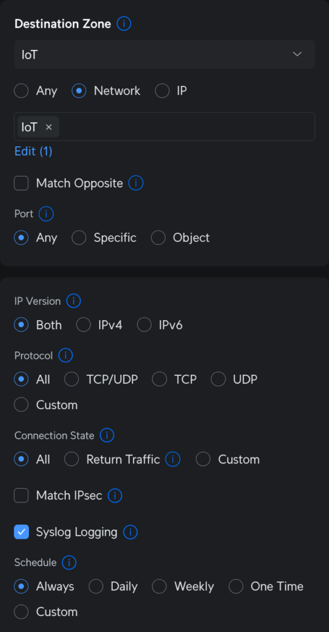Disable the Syslog Logging checkbox
Image resolution: width=329 pixels, height=632 pixels.
click(x=22, y=532)
